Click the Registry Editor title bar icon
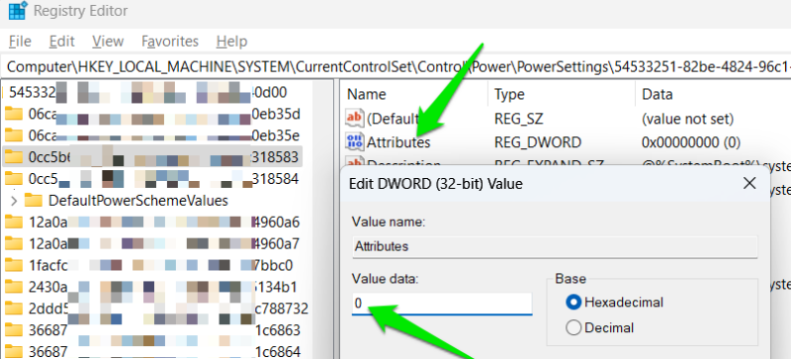Viewport: 791px width, 359px height. [18, 10]
